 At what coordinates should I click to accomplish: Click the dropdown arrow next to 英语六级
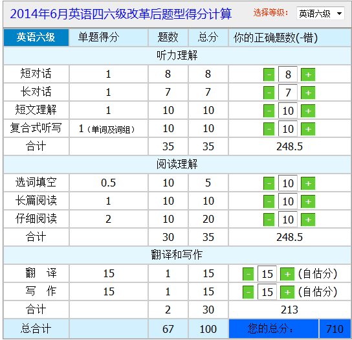point(339,14)
